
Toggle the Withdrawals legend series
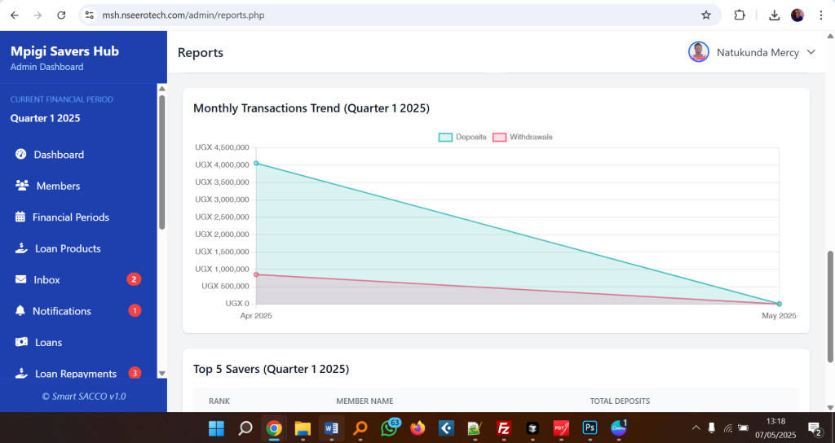click(x=522, y=137)
